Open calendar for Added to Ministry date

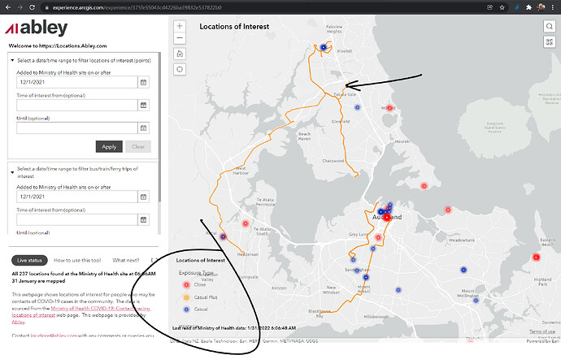(143, 82)
